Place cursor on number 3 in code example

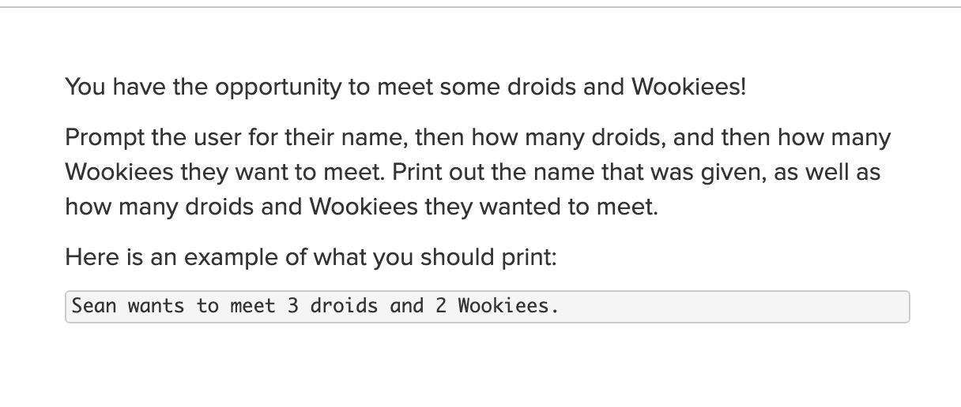(x=292, y=306)
